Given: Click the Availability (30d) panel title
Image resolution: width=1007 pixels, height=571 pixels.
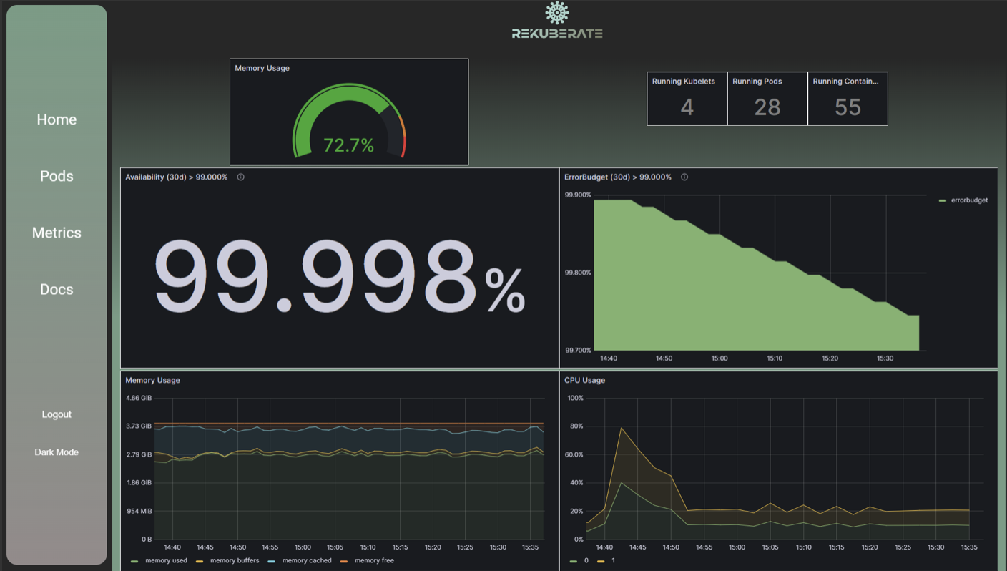Looking at the screenshot, I should click(177, 177).
